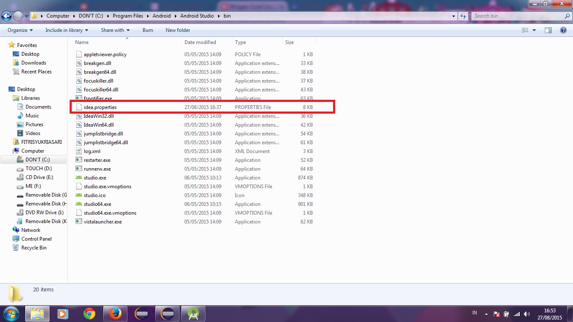Screen dimensions: 573x322
Task: Select the appletviewer.policy file
Action: tap(105, 55)
